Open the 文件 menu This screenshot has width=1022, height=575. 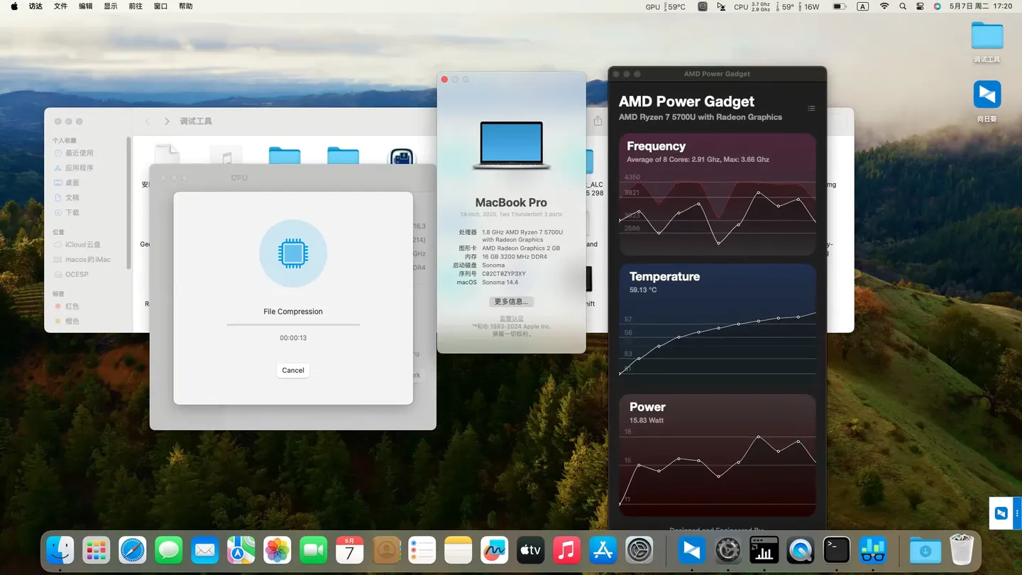[61, 6]
